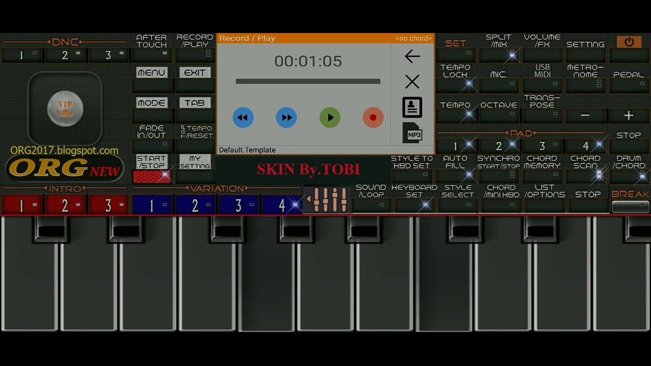651x366 pixels.
Task: Click the TRANSPOSE button
Action: tap(542, 115)
